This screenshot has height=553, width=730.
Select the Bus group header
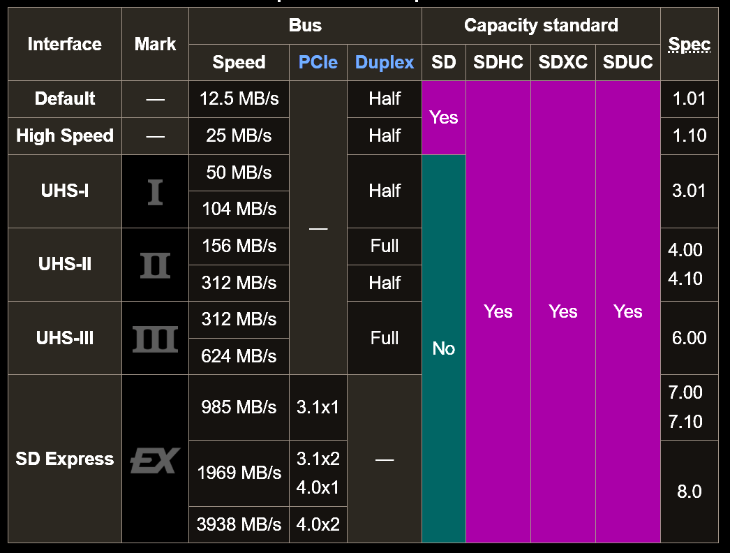305,25
